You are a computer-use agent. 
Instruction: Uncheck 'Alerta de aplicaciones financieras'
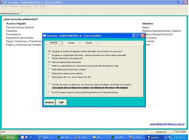(49, 62)
